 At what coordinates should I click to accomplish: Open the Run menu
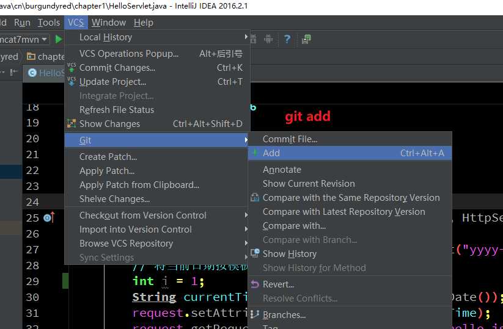(x=22, y=23)
